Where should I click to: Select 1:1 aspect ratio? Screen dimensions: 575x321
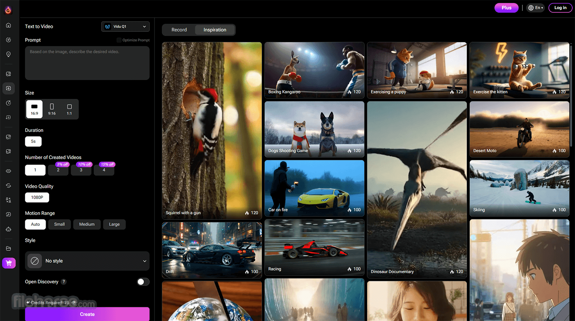click(69, 109)
